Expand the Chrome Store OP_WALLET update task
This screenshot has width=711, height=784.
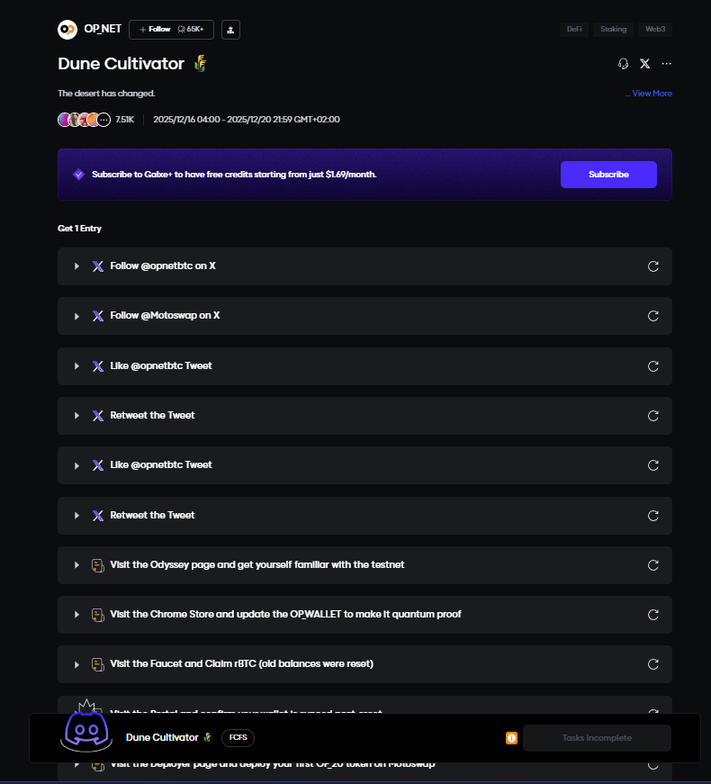pyautogui.click(x=77, y=615)
